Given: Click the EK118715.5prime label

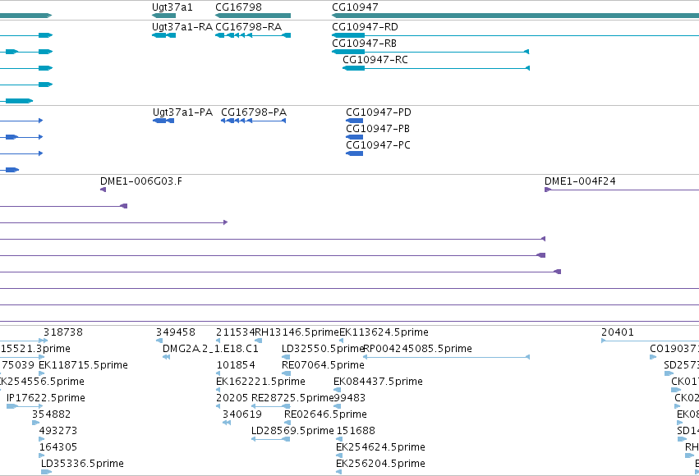Looking at the screenshot, I should 83,365.
